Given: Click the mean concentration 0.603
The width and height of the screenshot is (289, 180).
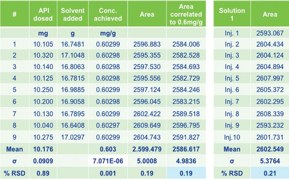Looking at the screenshot, I should (x=108, y=149).
